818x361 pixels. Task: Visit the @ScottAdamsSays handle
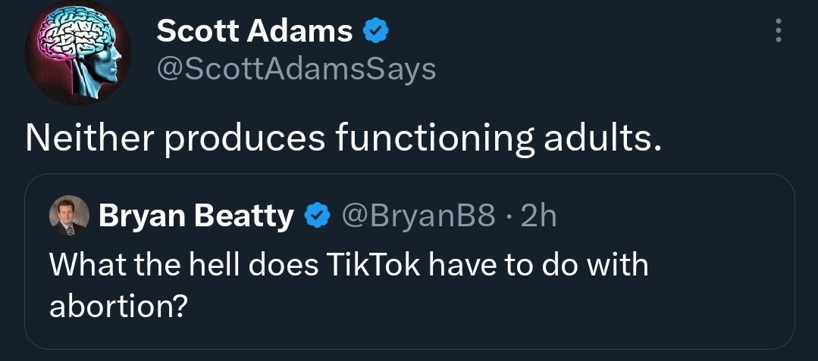[x=296, y=69]
